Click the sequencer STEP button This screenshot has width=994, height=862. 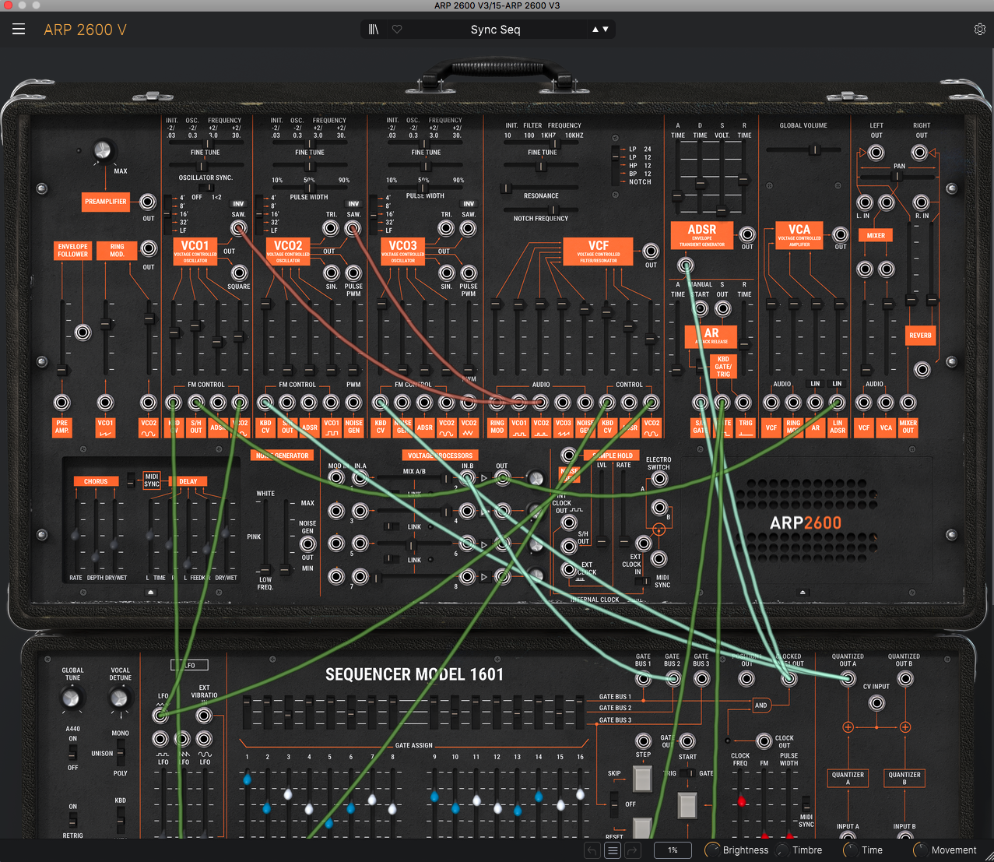coord(642,778)
